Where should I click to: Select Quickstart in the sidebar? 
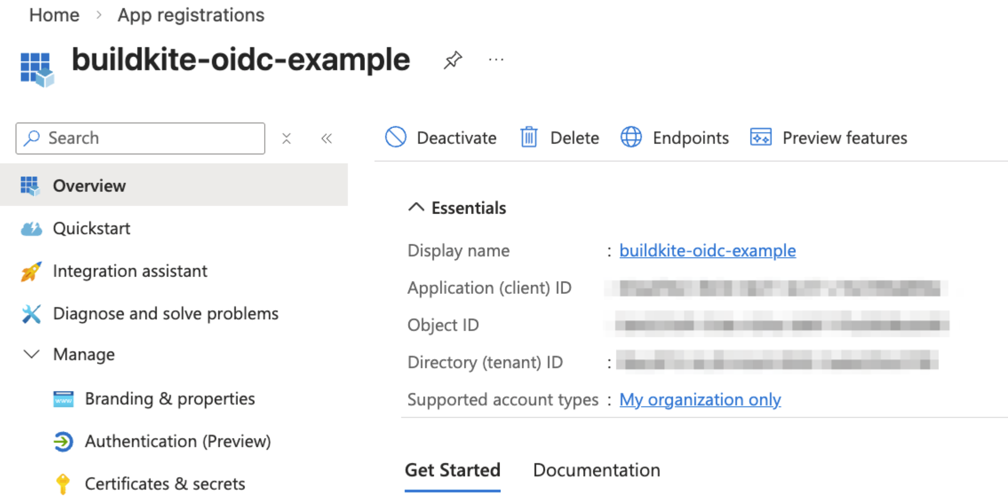pos(91,228)
